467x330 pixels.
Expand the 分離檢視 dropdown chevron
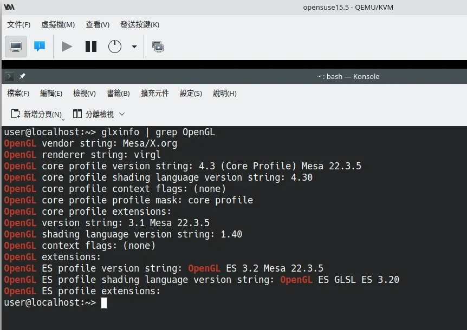point(122,114)
